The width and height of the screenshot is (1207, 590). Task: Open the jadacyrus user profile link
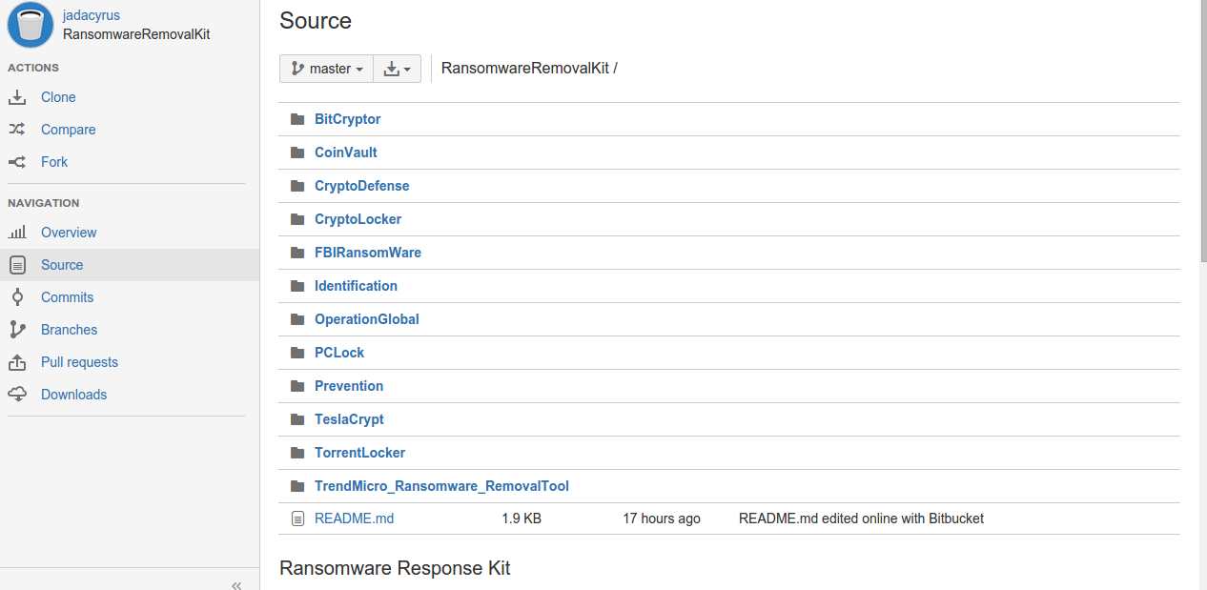pyautogui.click(x=92, y=15)
